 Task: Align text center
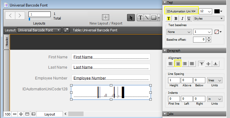pos(178,64)
